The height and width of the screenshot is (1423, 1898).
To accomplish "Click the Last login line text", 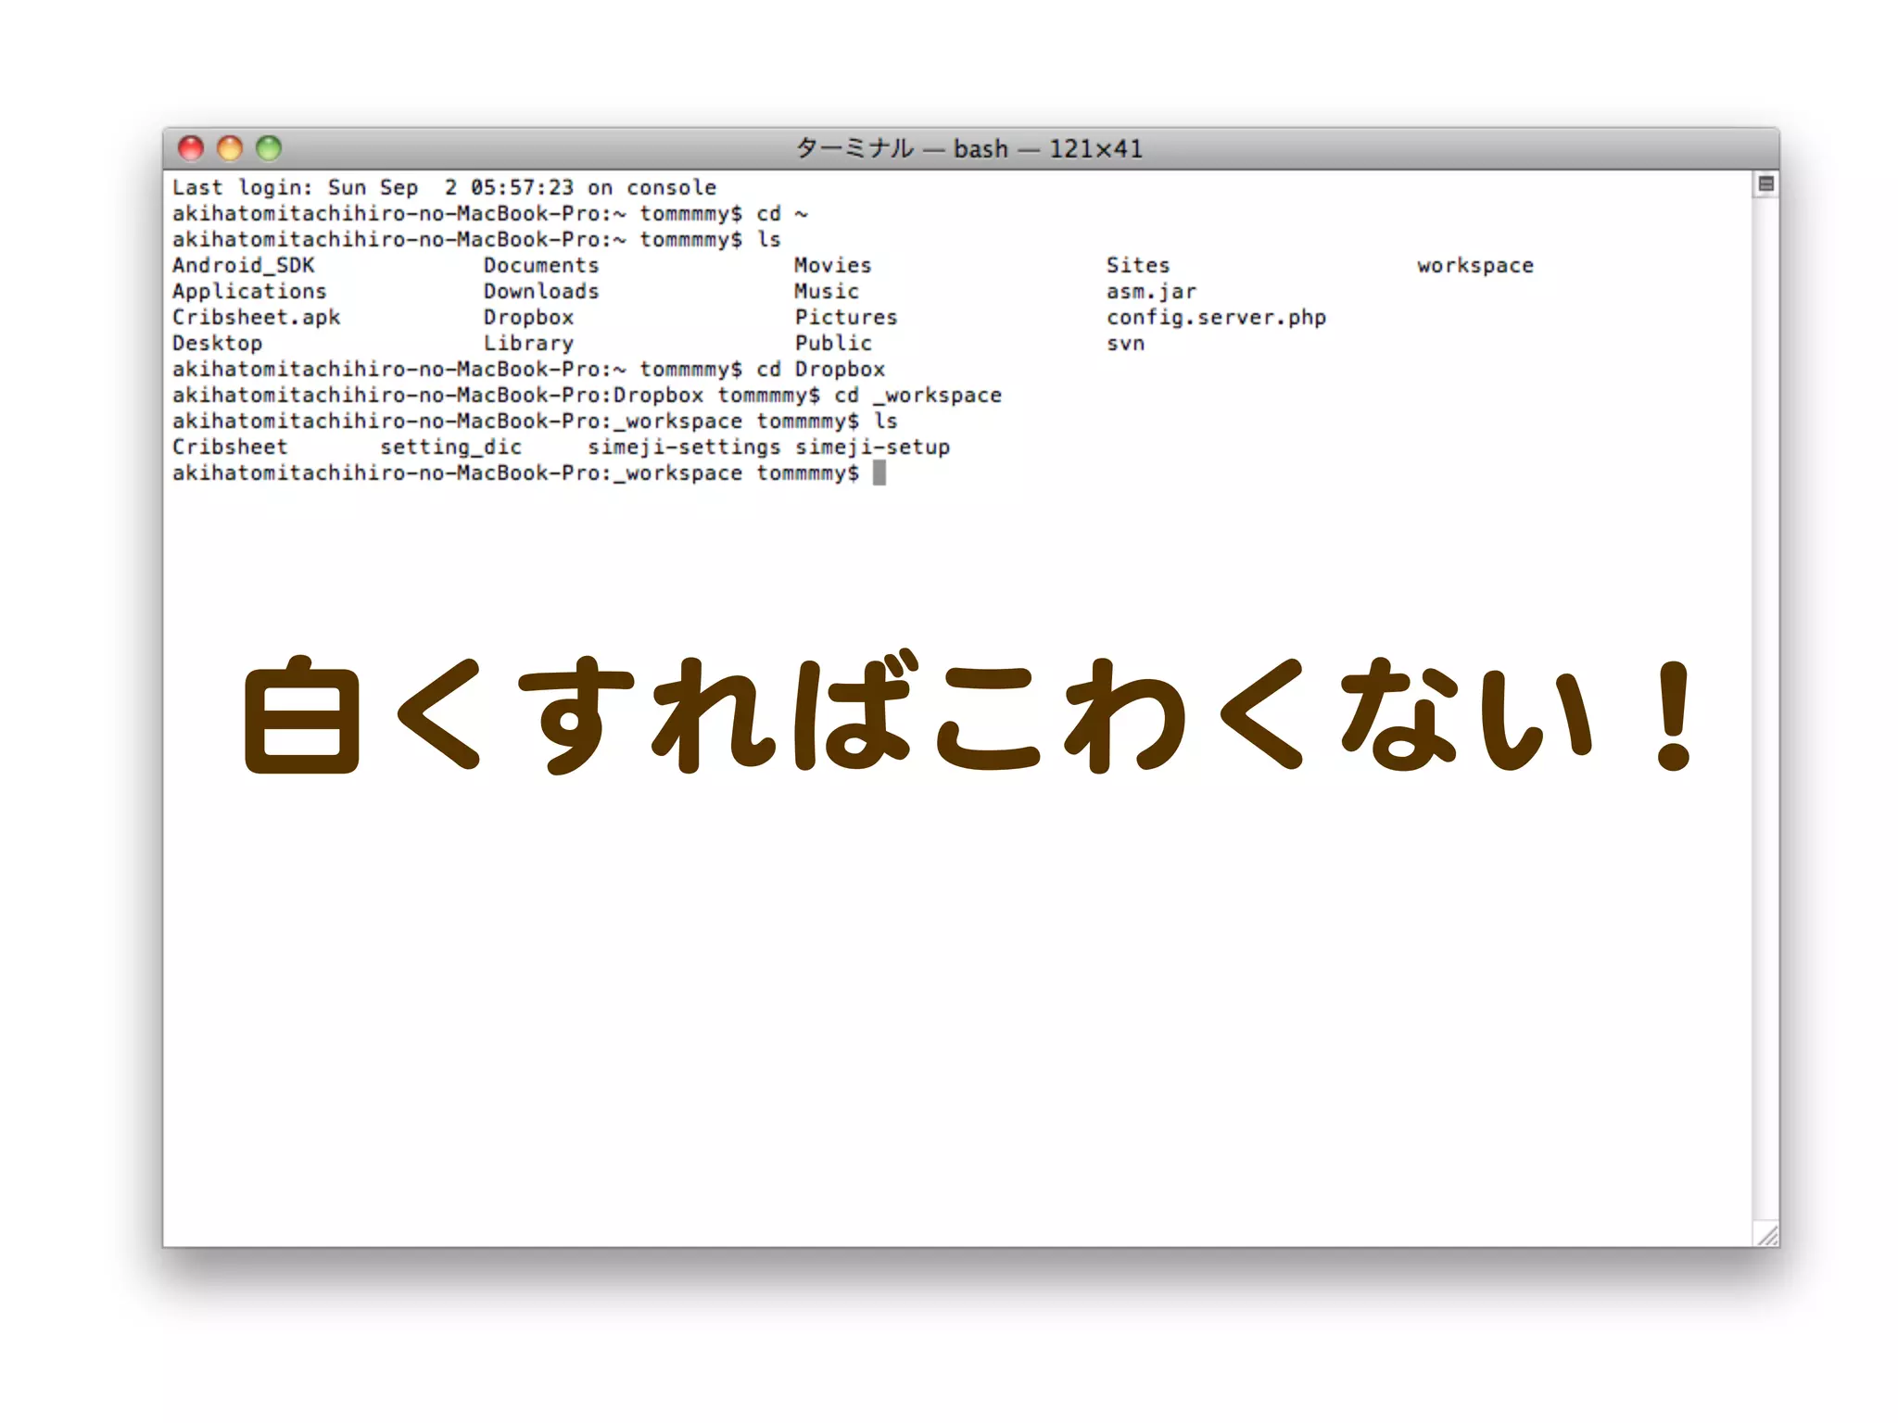I will point(443,188).
